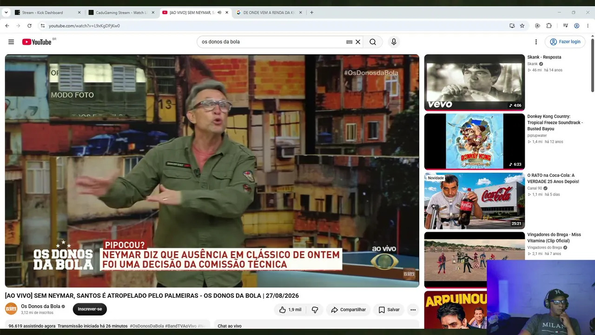Open the on-screen keyboard in search box
Screen dimensions: 595x335
tap(349, 42)
